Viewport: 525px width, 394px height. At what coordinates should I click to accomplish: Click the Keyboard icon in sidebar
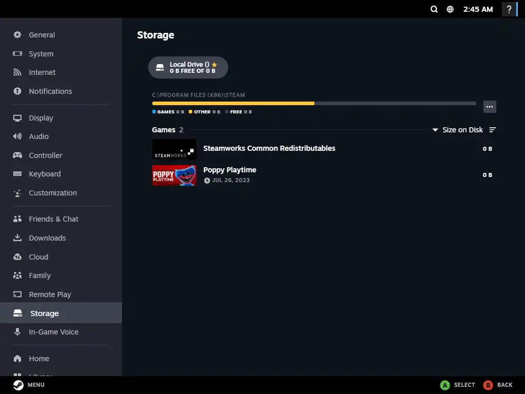pos(17,173)
